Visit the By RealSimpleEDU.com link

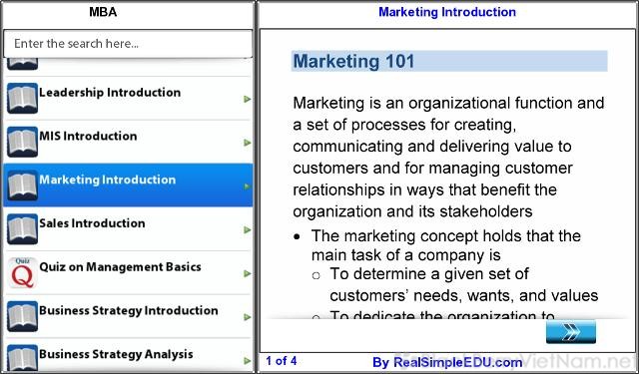point(447,362)
